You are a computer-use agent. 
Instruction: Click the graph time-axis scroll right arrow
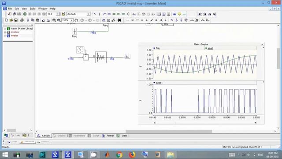click(256, 123)
